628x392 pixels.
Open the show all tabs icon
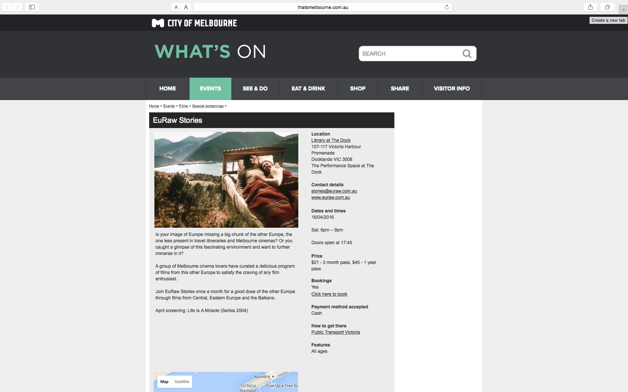[x=607, y=7]
